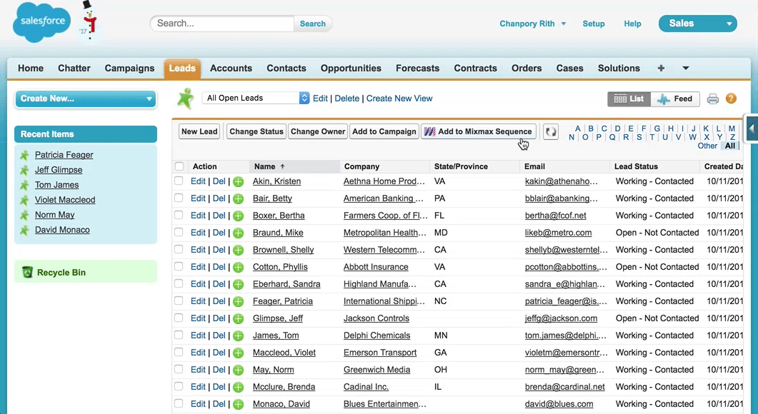Click the green plus icon for Glimpse, Jeff

tap(238, 318)
